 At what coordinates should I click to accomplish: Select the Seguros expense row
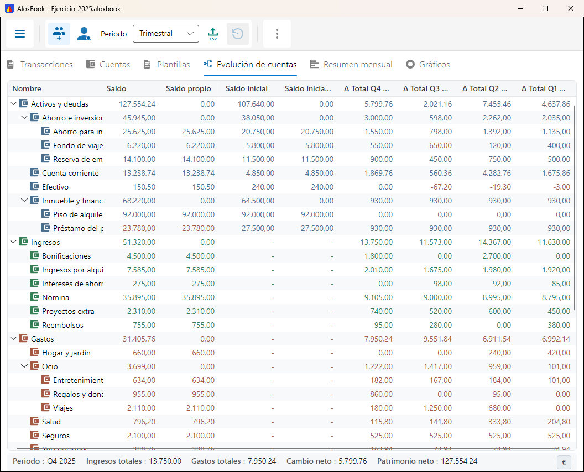[x=290, y=436]
